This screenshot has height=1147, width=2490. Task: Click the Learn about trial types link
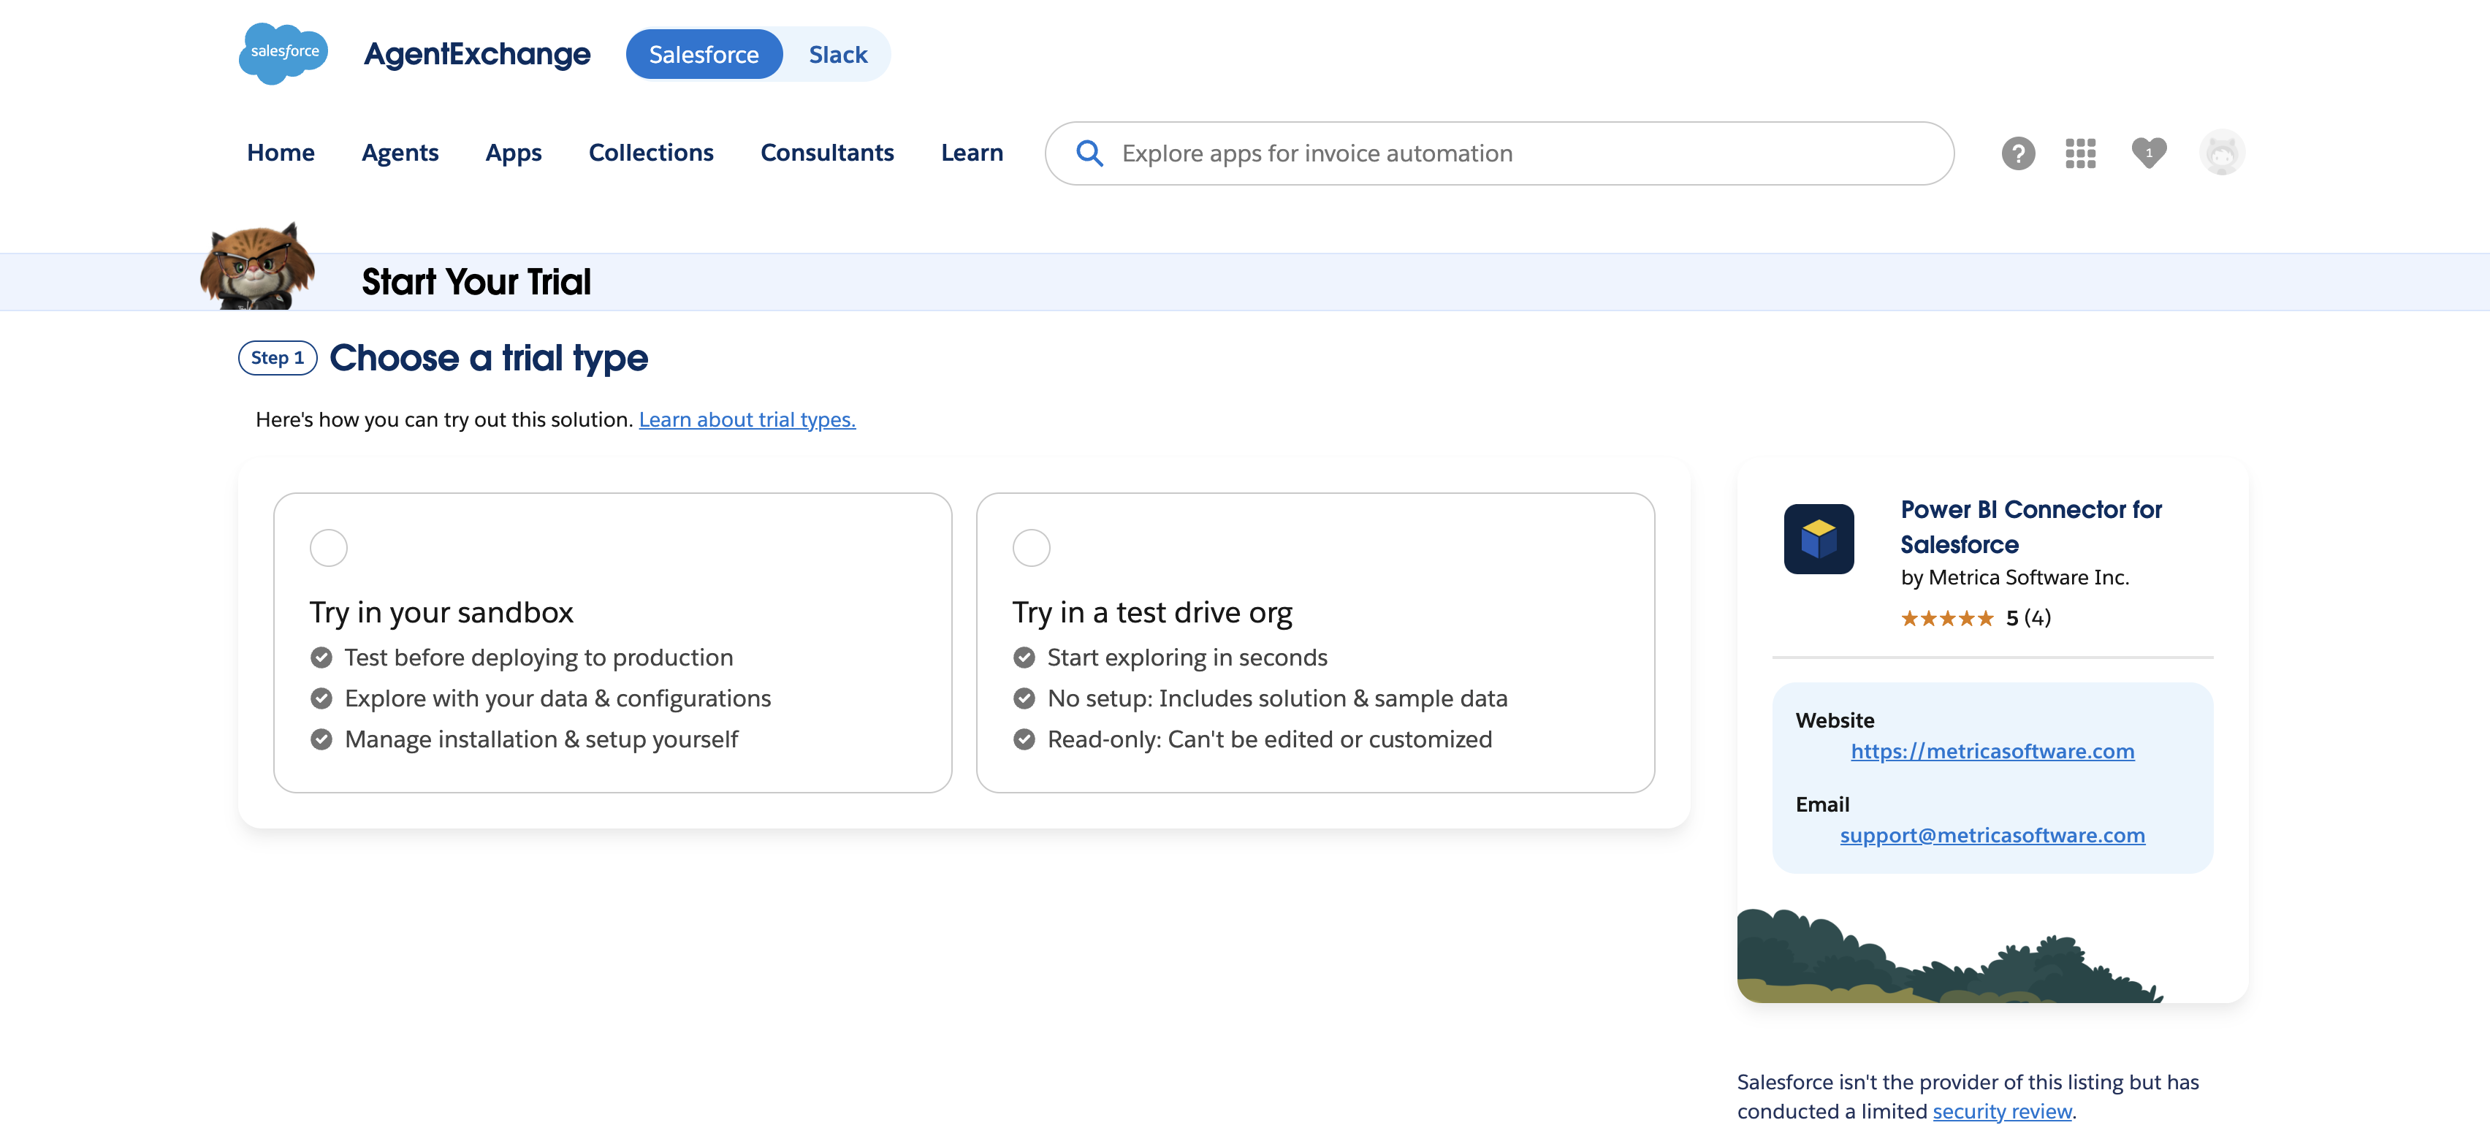747,419
